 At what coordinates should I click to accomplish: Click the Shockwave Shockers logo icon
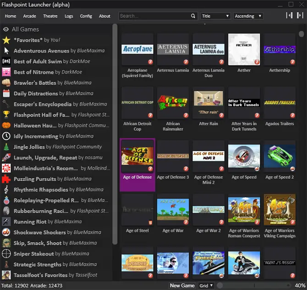pos(6,232)
